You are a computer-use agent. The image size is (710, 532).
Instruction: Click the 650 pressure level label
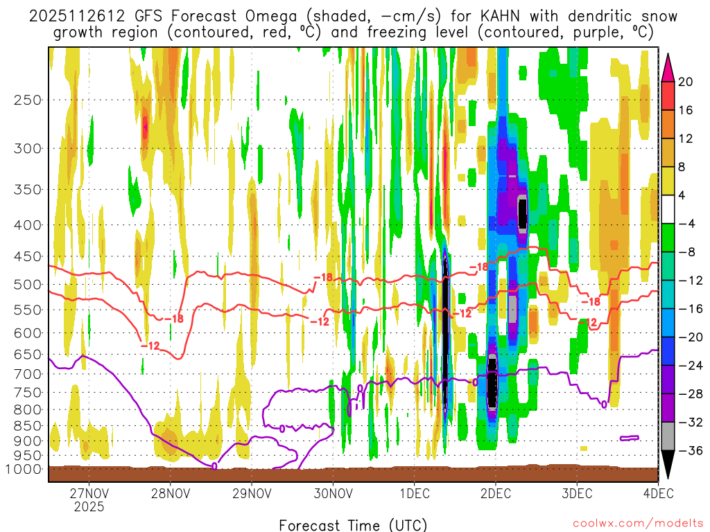[x=28, y=354]
